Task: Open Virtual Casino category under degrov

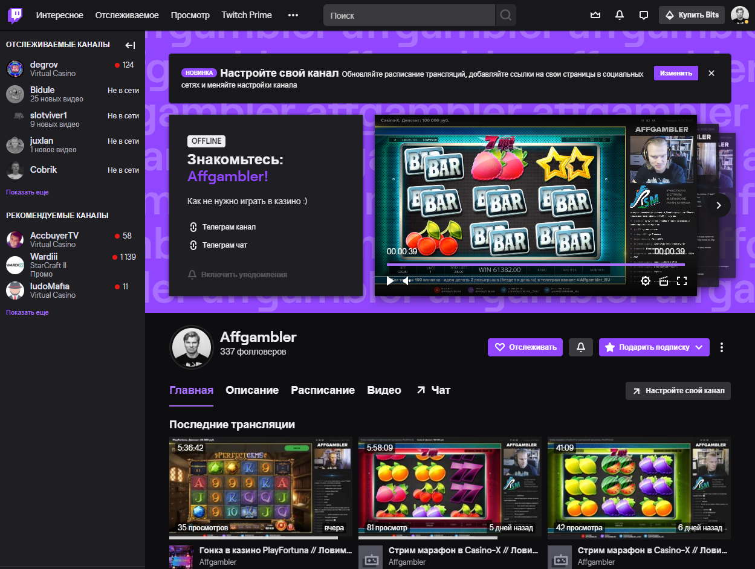Action: (x=53, y=74)
